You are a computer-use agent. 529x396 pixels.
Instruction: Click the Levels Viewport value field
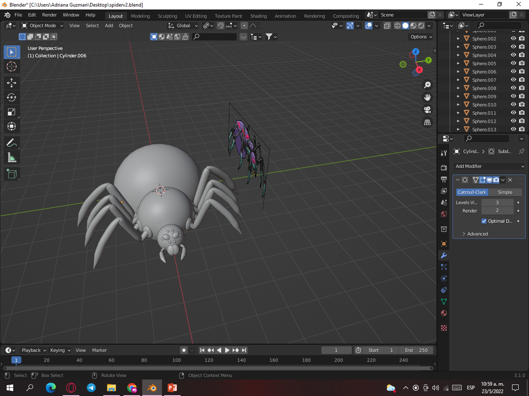(497, 202)
